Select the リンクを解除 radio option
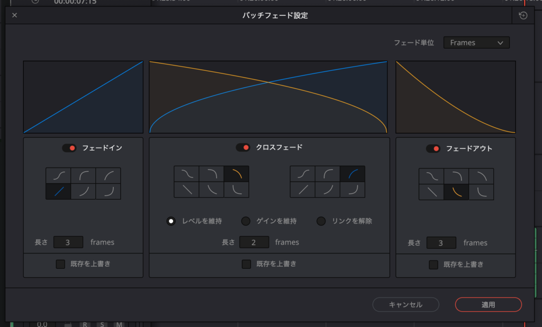The image size is (542, 327). click(321, 221)
